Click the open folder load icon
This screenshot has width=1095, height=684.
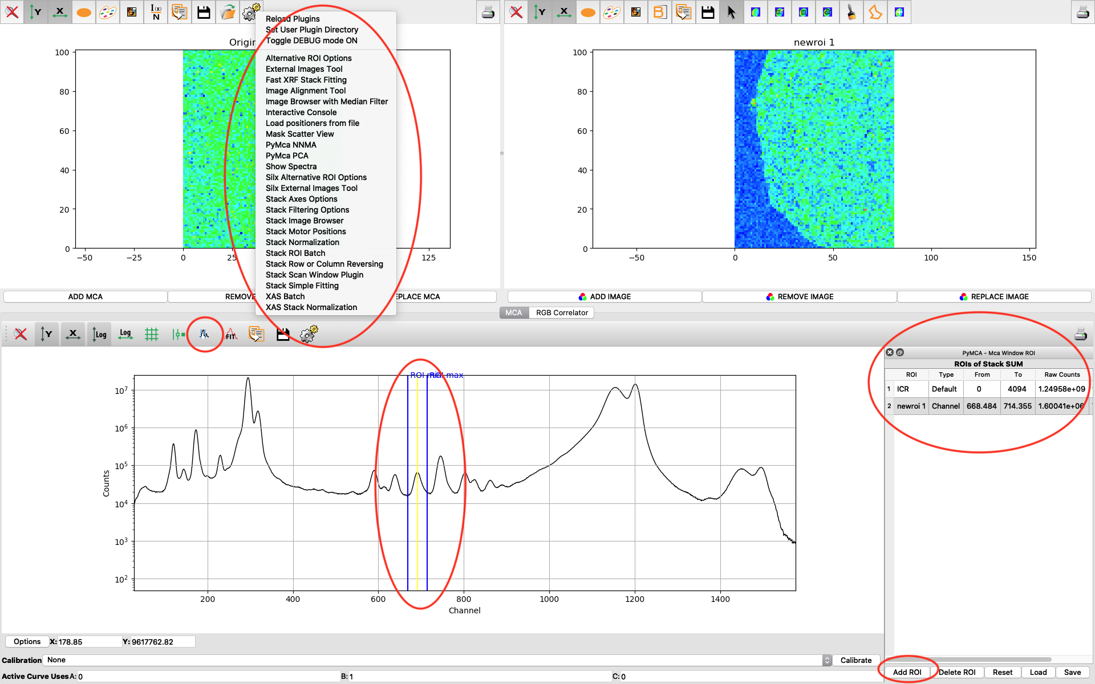228,12
